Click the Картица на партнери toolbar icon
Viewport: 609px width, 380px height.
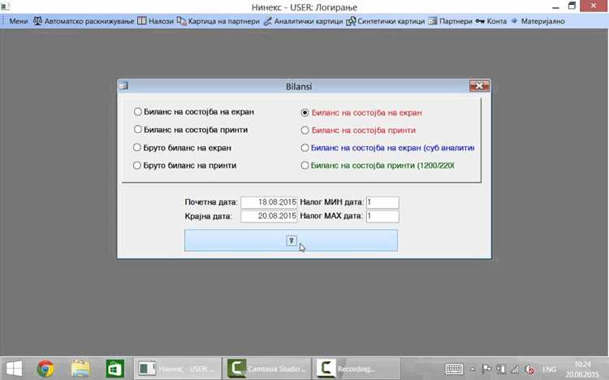tap(181, 21)
